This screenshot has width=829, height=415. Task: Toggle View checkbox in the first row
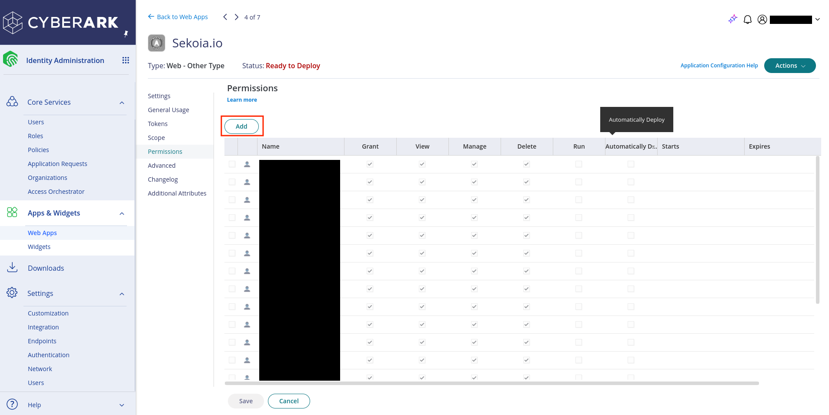(422, 164)
